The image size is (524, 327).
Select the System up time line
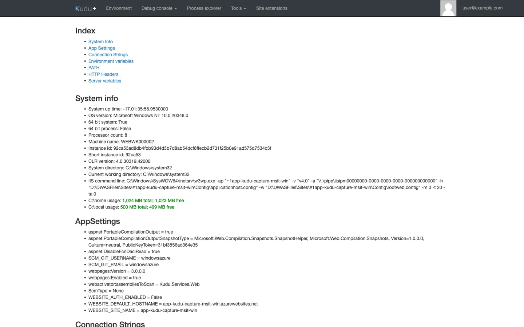click(x=128, y=109)
